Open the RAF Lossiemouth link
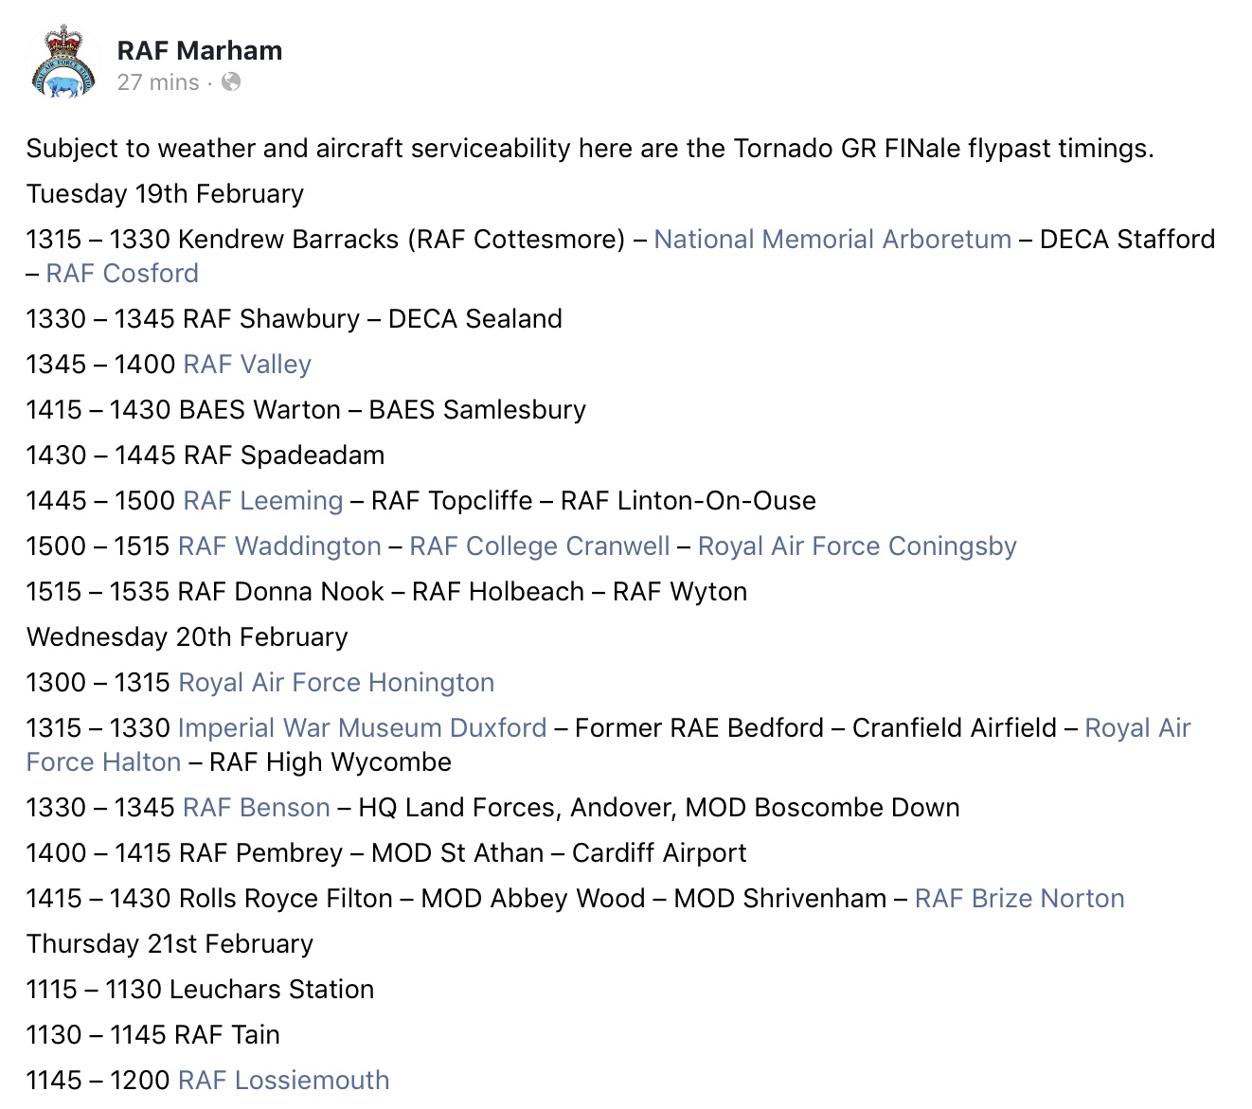Viewport: 1252px width, 1109px height. click(283, 1080)
